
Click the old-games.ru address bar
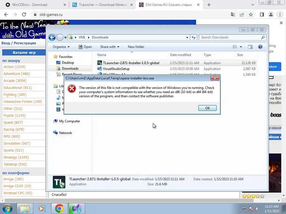click(x=130, y=14)
